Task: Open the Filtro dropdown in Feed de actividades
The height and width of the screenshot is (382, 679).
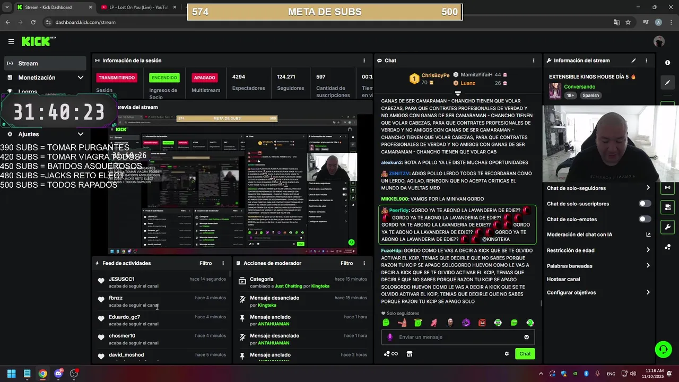Action: (x=205, y=263)
